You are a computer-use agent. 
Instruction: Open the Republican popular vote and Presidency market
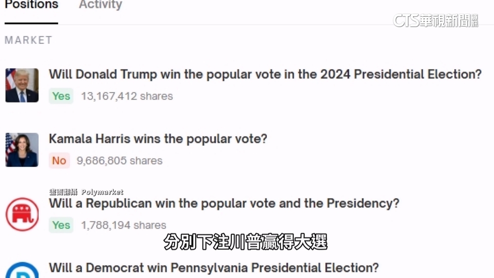tap(224, 203)
